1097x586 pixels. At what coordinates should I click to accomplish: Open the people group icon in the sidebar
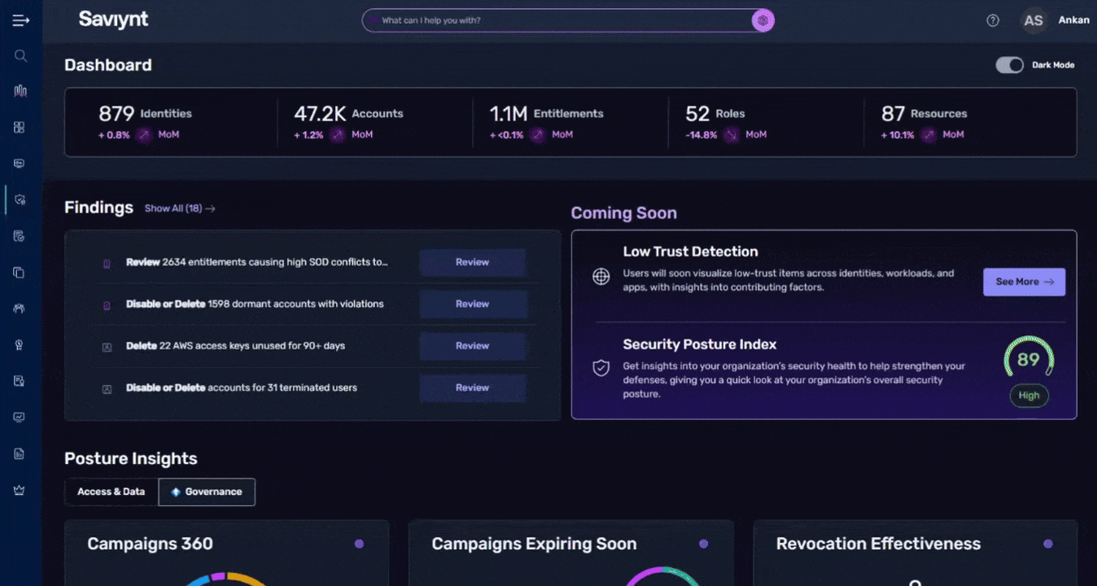pyautogui.click(x=20, y=308)
